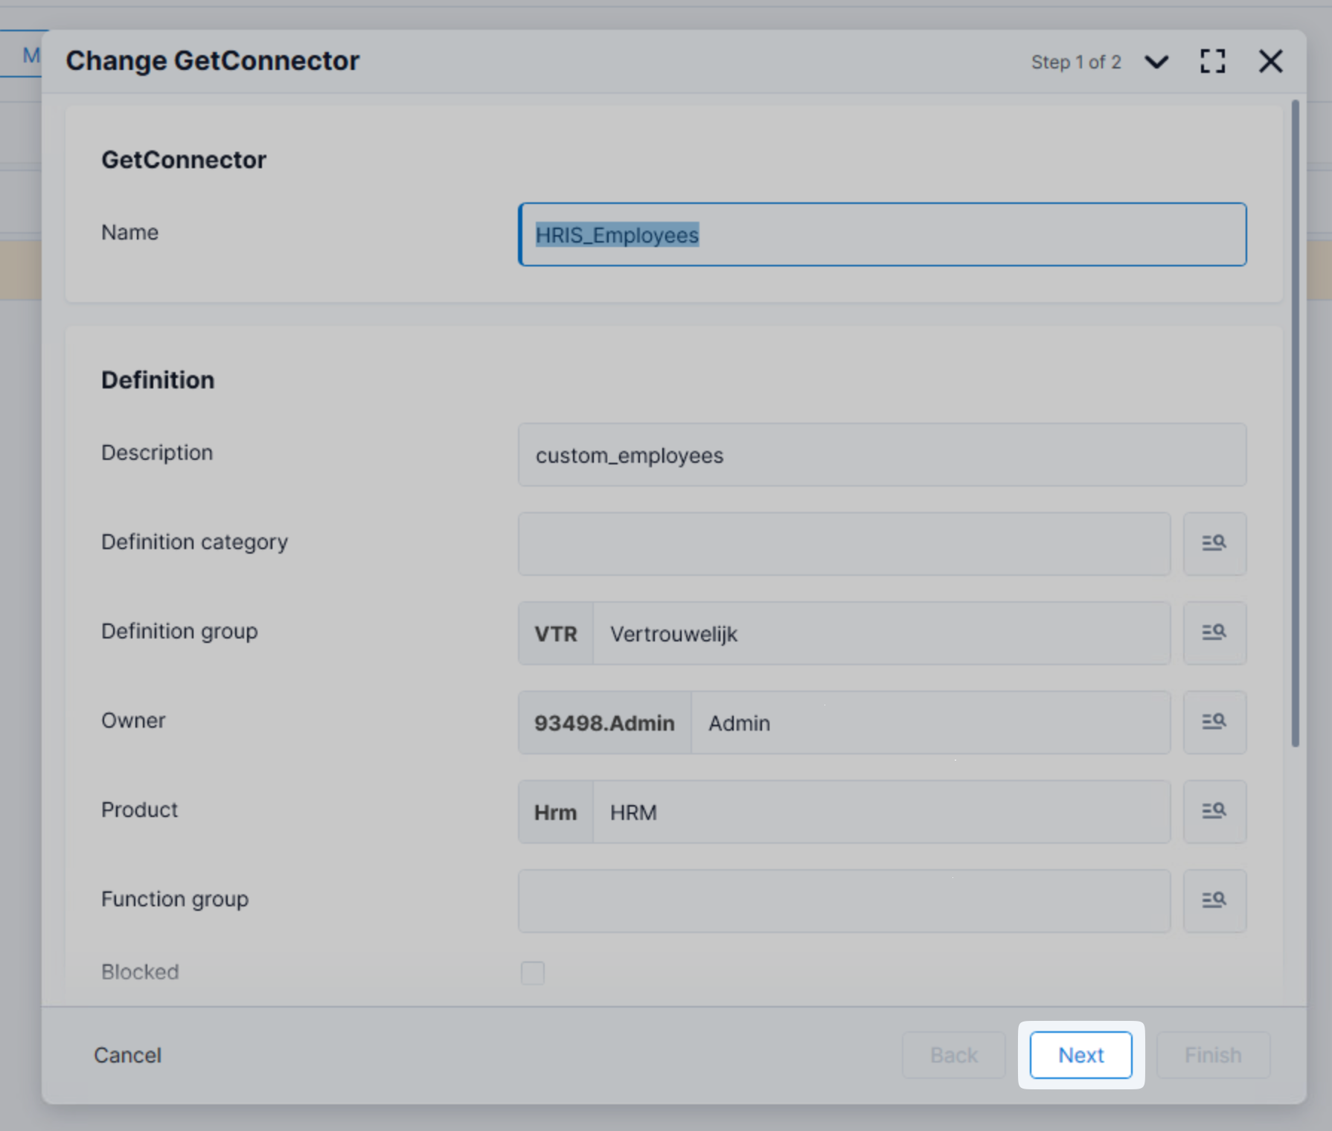
Task: Click the Cancel button
Action: 127,1055
